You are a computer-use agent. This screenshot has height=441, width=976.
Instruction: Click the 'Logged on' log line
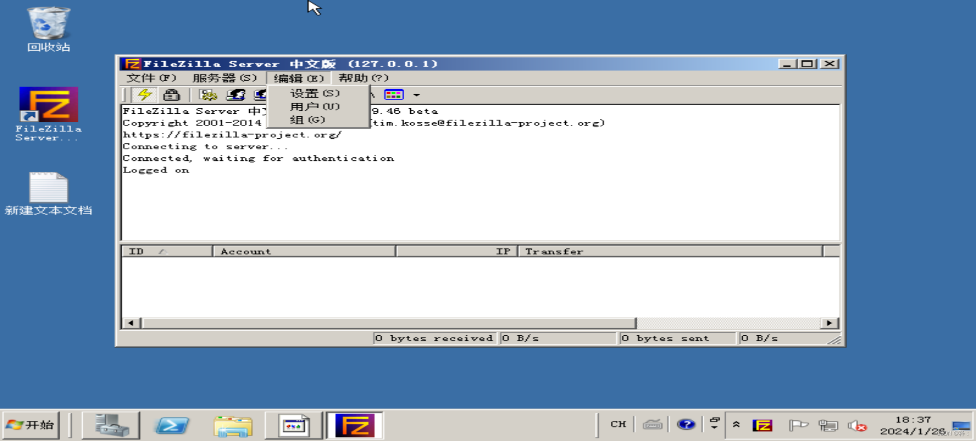click(x=156, y=170)
